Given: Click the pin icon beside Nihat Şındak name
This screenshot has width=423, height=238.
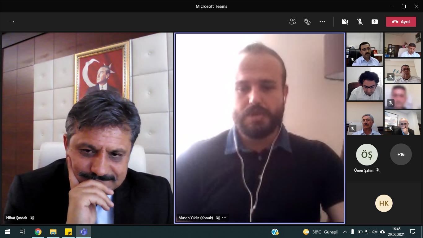Looking at the screenshot, I should [x=32, y=218].
